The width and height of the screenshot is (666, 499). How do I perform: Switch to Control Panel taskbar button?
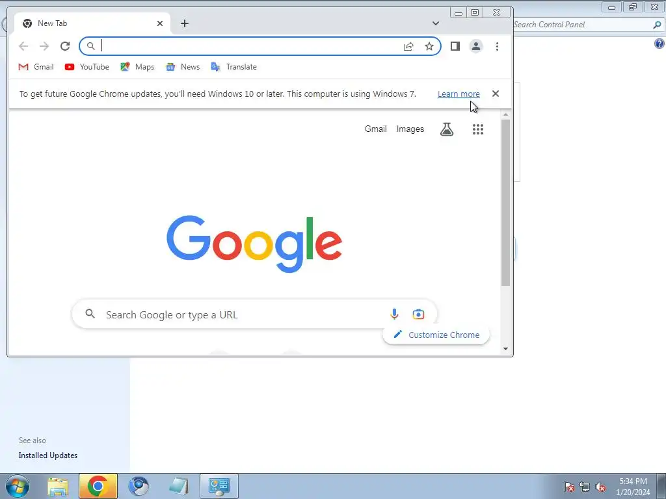(x=219, y=486)
